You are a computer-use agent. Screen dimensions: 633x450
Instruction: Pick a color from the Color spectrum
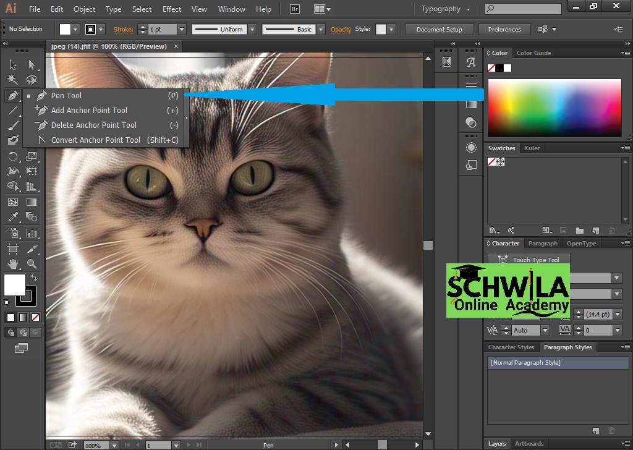click(554, 108)
